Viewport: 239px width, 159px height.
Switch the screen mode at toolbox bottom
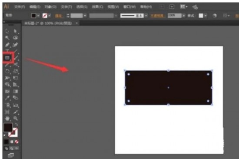tap(11, 155)
